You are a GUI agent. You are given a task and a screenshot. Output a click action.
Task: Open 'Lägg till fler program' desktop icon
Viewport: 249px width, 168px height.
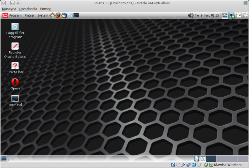coord(15,27)
